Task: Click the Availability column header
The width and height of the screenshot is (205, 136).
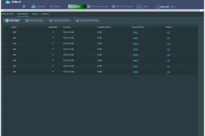Action: (53, 27)
